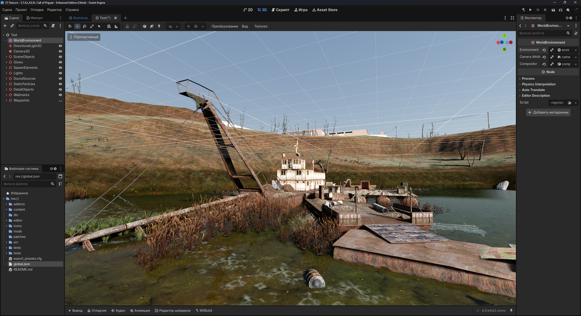
Task: Toggle distraction-free mode in the viewport tab bar
Action: 512,18
